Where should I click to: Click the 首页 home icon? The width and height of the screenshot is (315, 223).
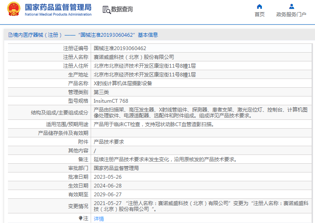click(259, 7)
